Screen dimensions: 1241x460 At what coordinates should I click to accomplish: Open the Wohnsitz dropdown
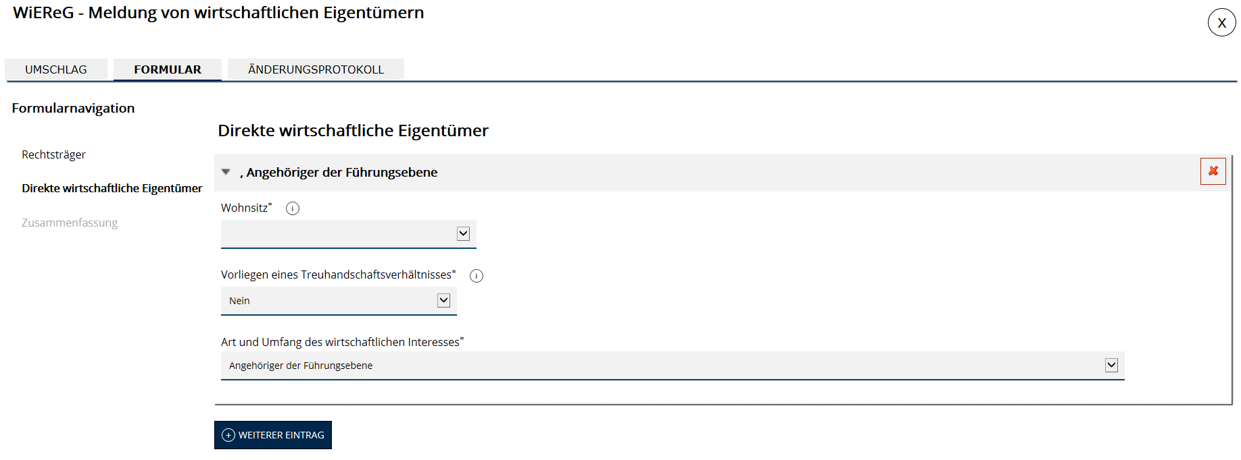coord(348,234)
